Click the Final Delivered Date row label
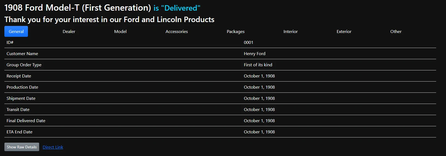Viewport: 446px width, 156px height. [x=26, y=121]
